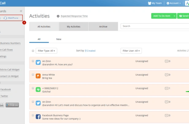Image resolution: width=189 pixels, height=124 pixels.
Task: Open WebPhone headset icon in the sidebar
Action: [6, 18]
